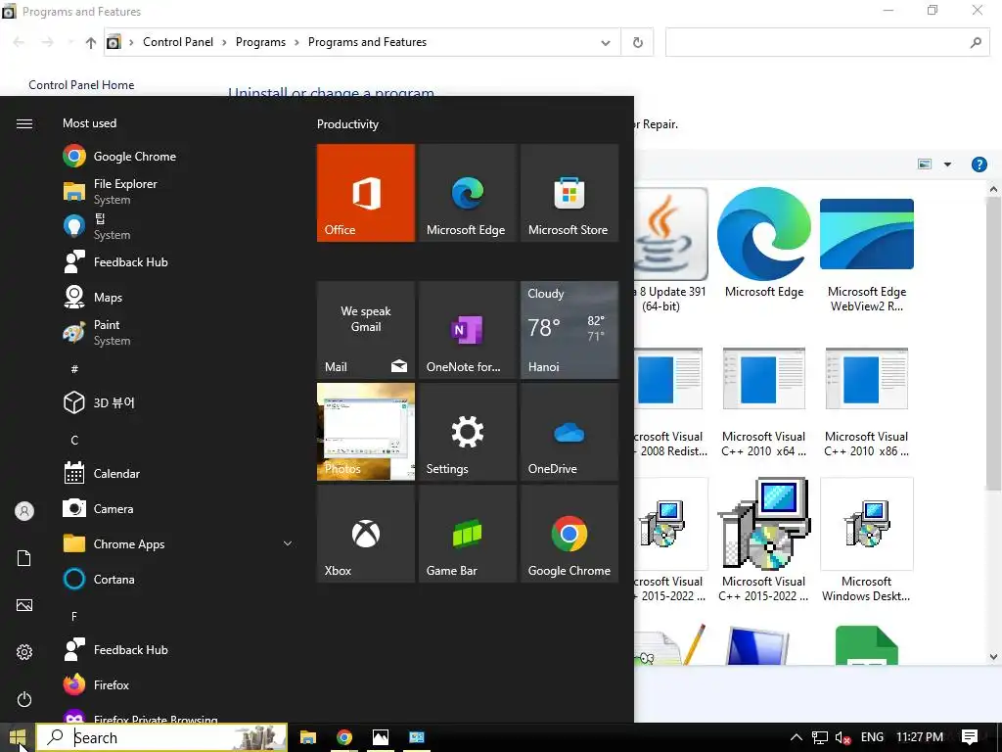Click the muted volume tray icon
This screenshot has width=1002, height=752.
click(x=843, y=737)
